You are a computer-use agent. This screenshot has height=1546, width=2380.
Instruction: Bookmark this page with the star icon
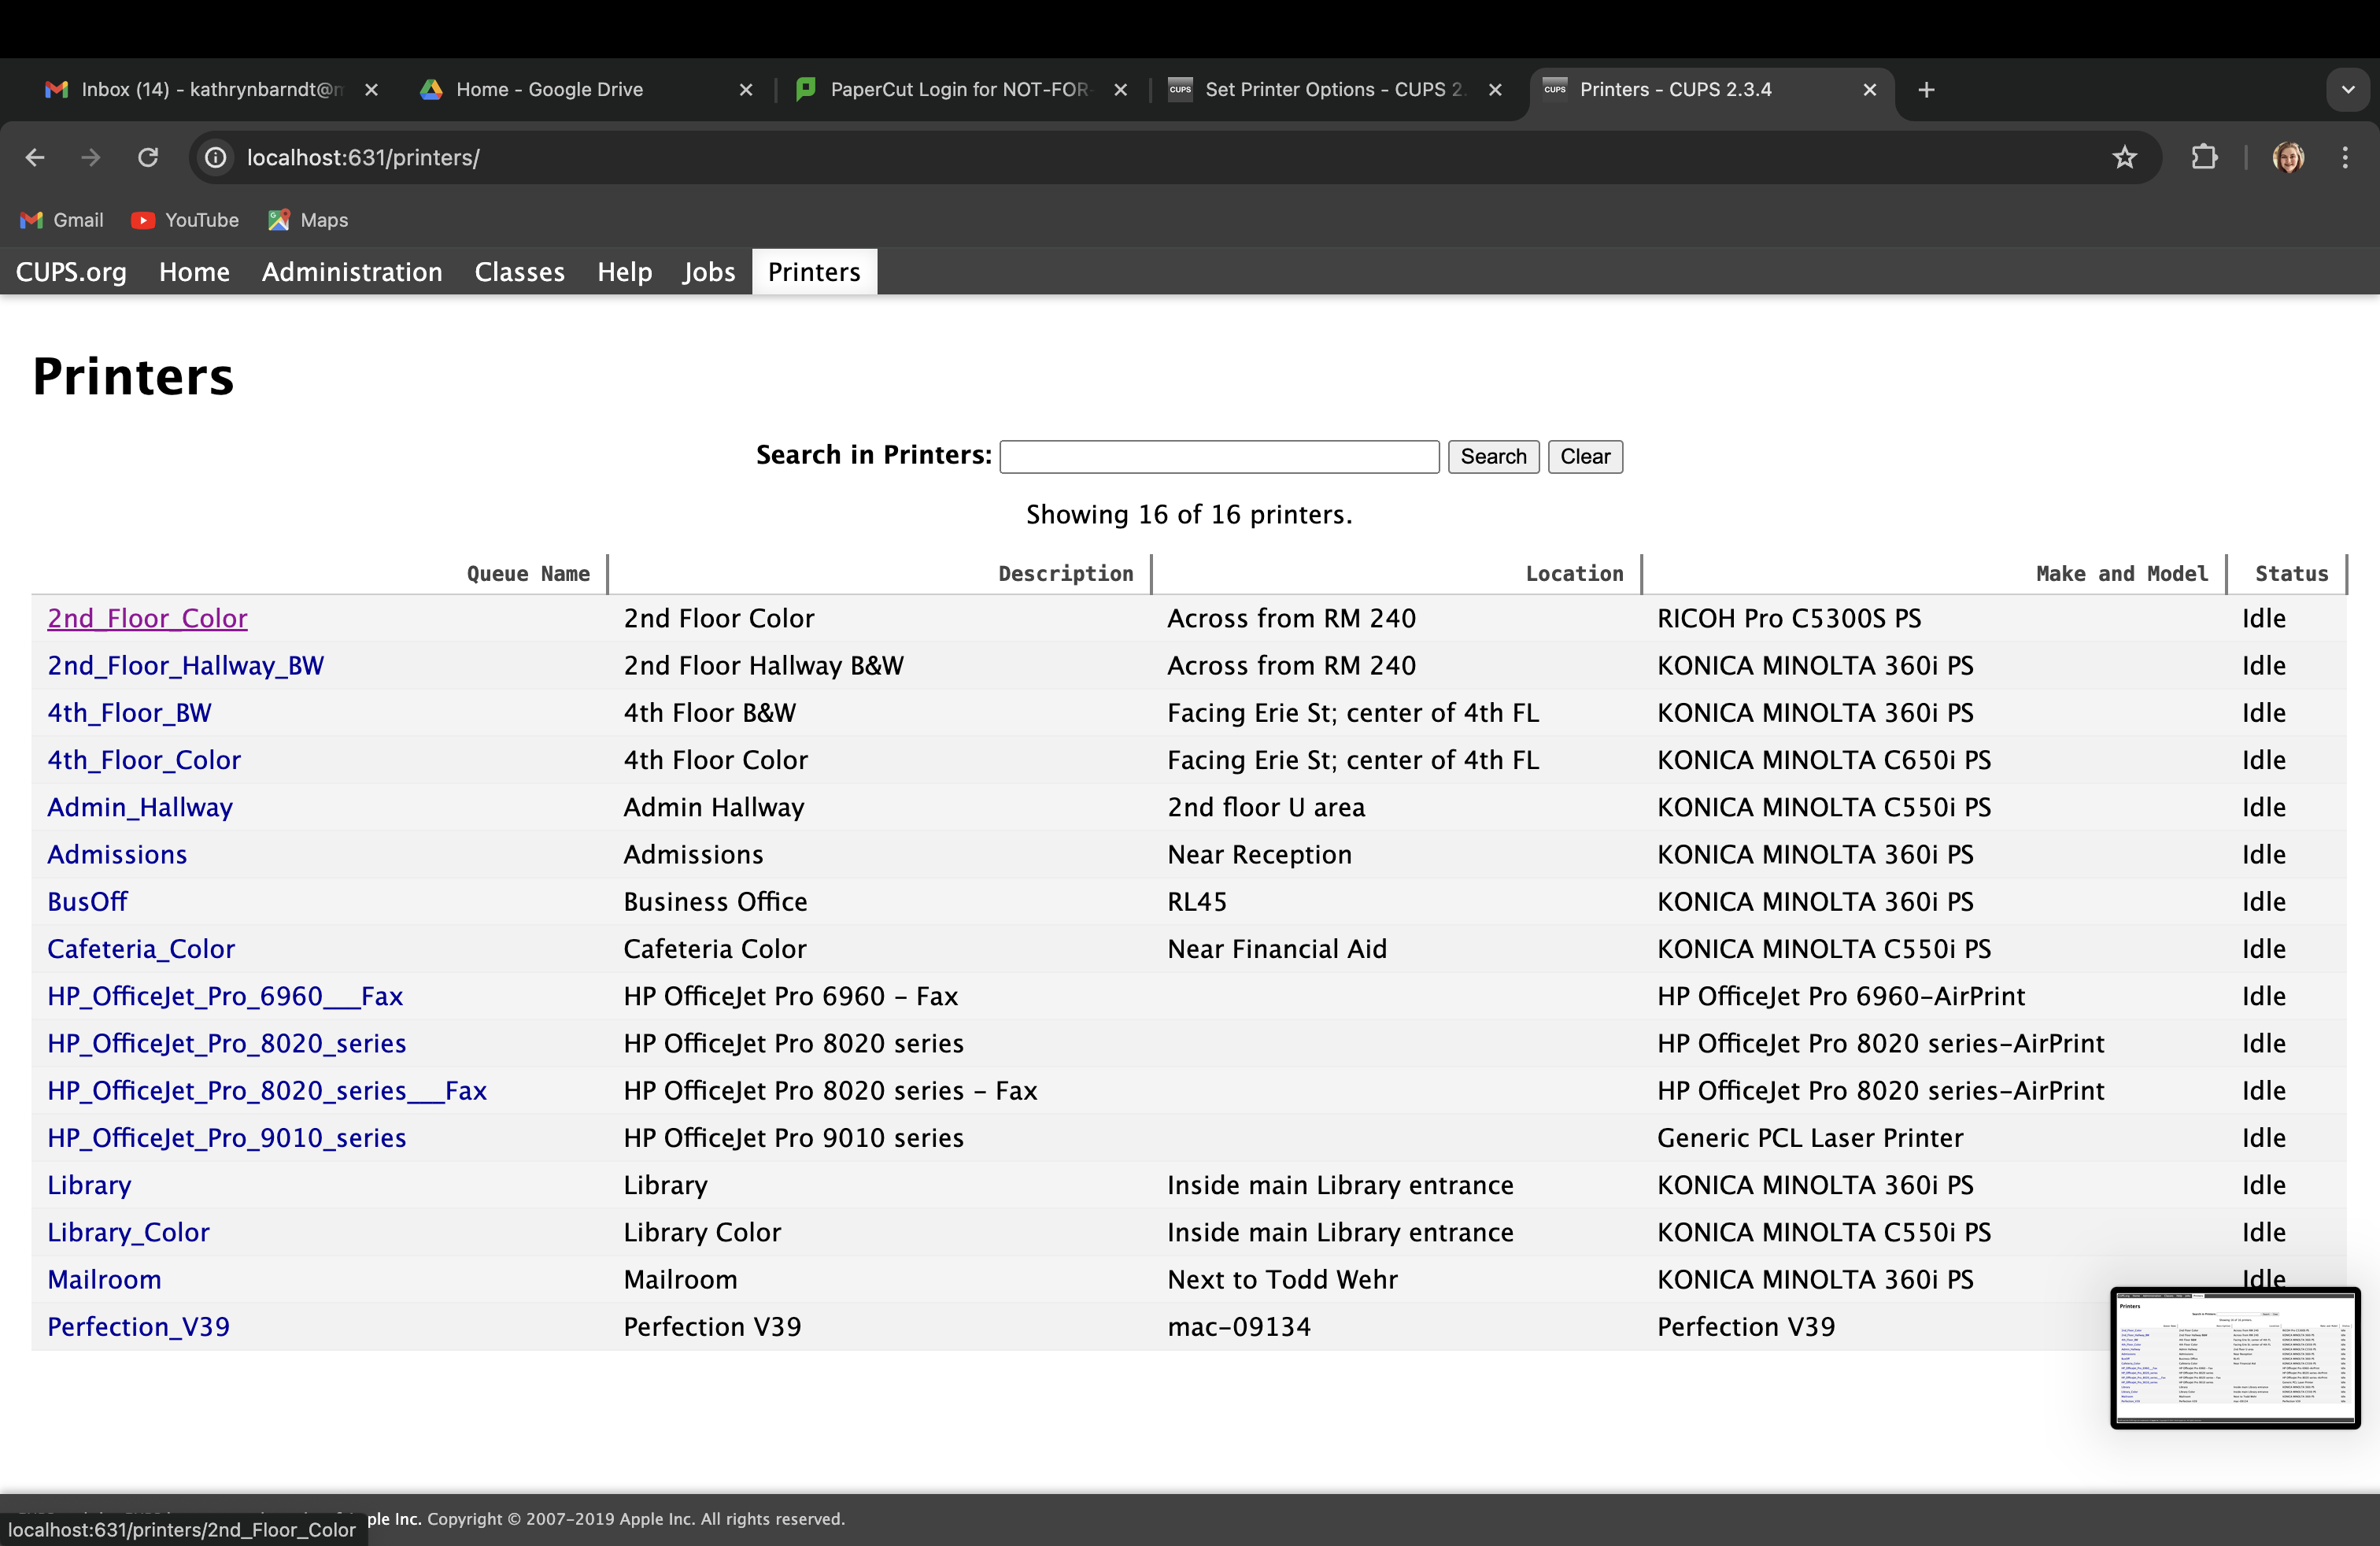[x=2124, y=157]
